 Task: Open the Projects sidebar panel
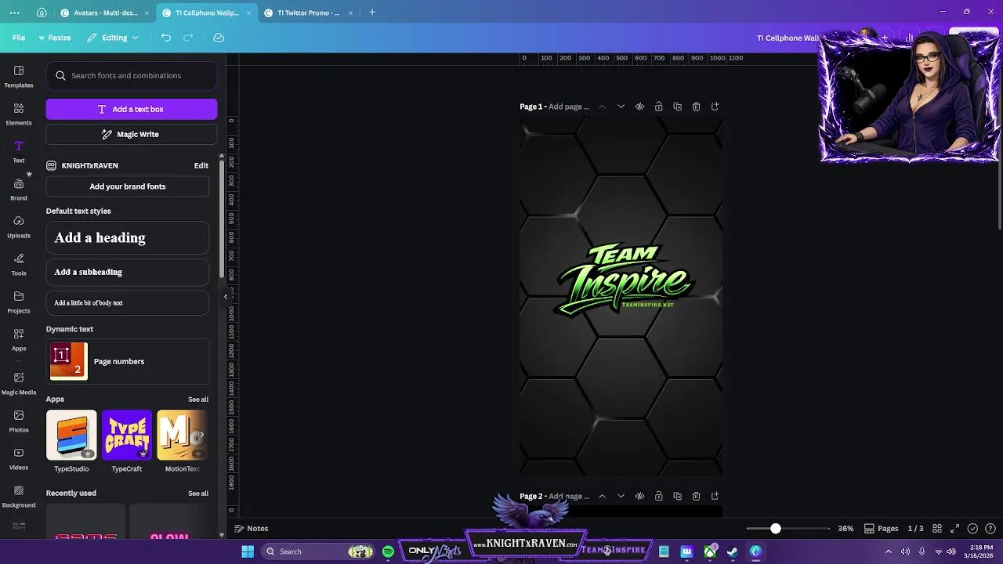click(x=19, y=302)
